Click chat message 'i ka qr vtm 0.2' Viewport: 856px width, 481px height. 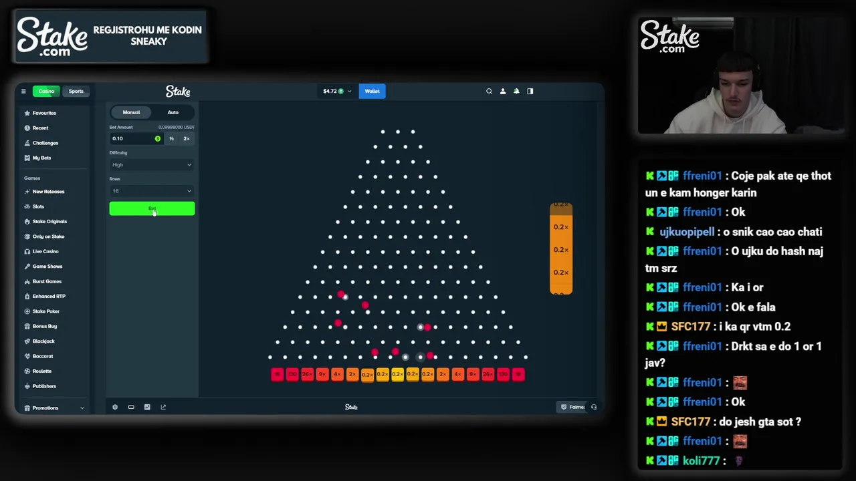click(754, 327)
